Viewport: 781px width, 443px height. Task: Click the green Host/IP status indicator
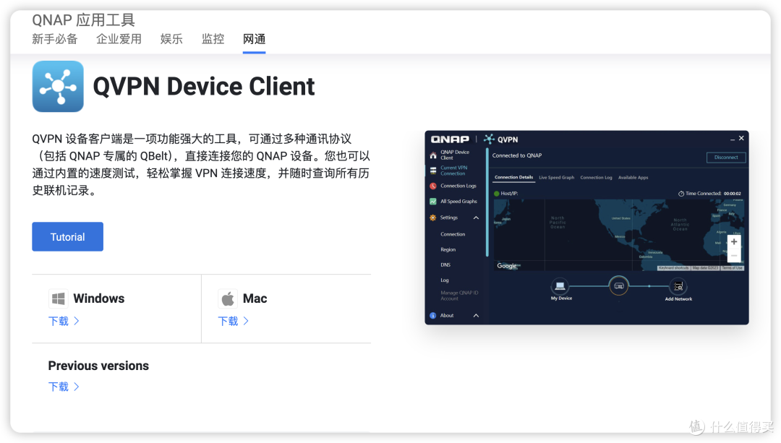click(x=497, y=194)
